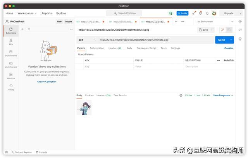Image resolution: width=248 pixels, height=158 pixels.
Task: Open Find and Replace in status bar
Action: click(x=22, y=152)
